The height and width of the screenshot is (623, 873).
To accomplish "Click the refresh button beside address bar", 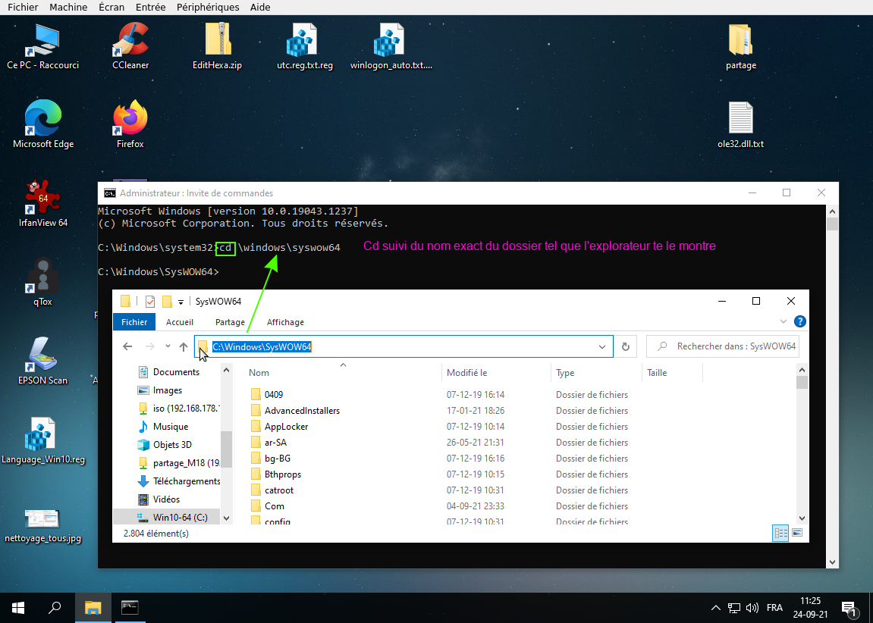I will (626, 346).
